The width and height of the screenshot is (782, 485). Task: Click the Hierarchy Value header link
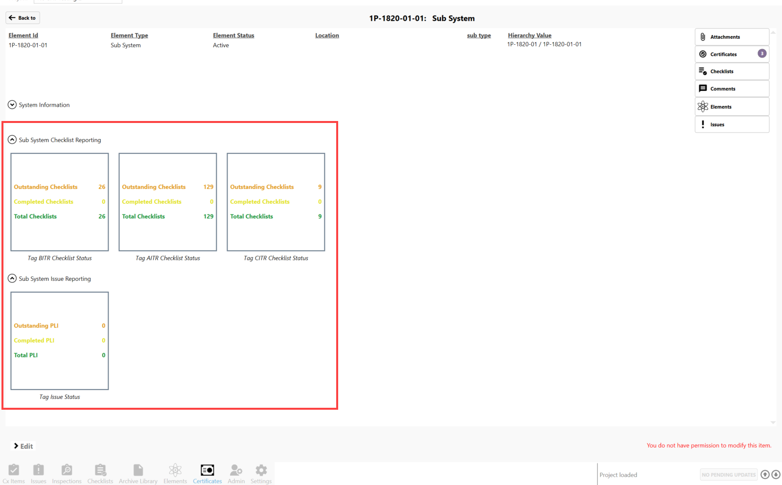click(529, 35)
